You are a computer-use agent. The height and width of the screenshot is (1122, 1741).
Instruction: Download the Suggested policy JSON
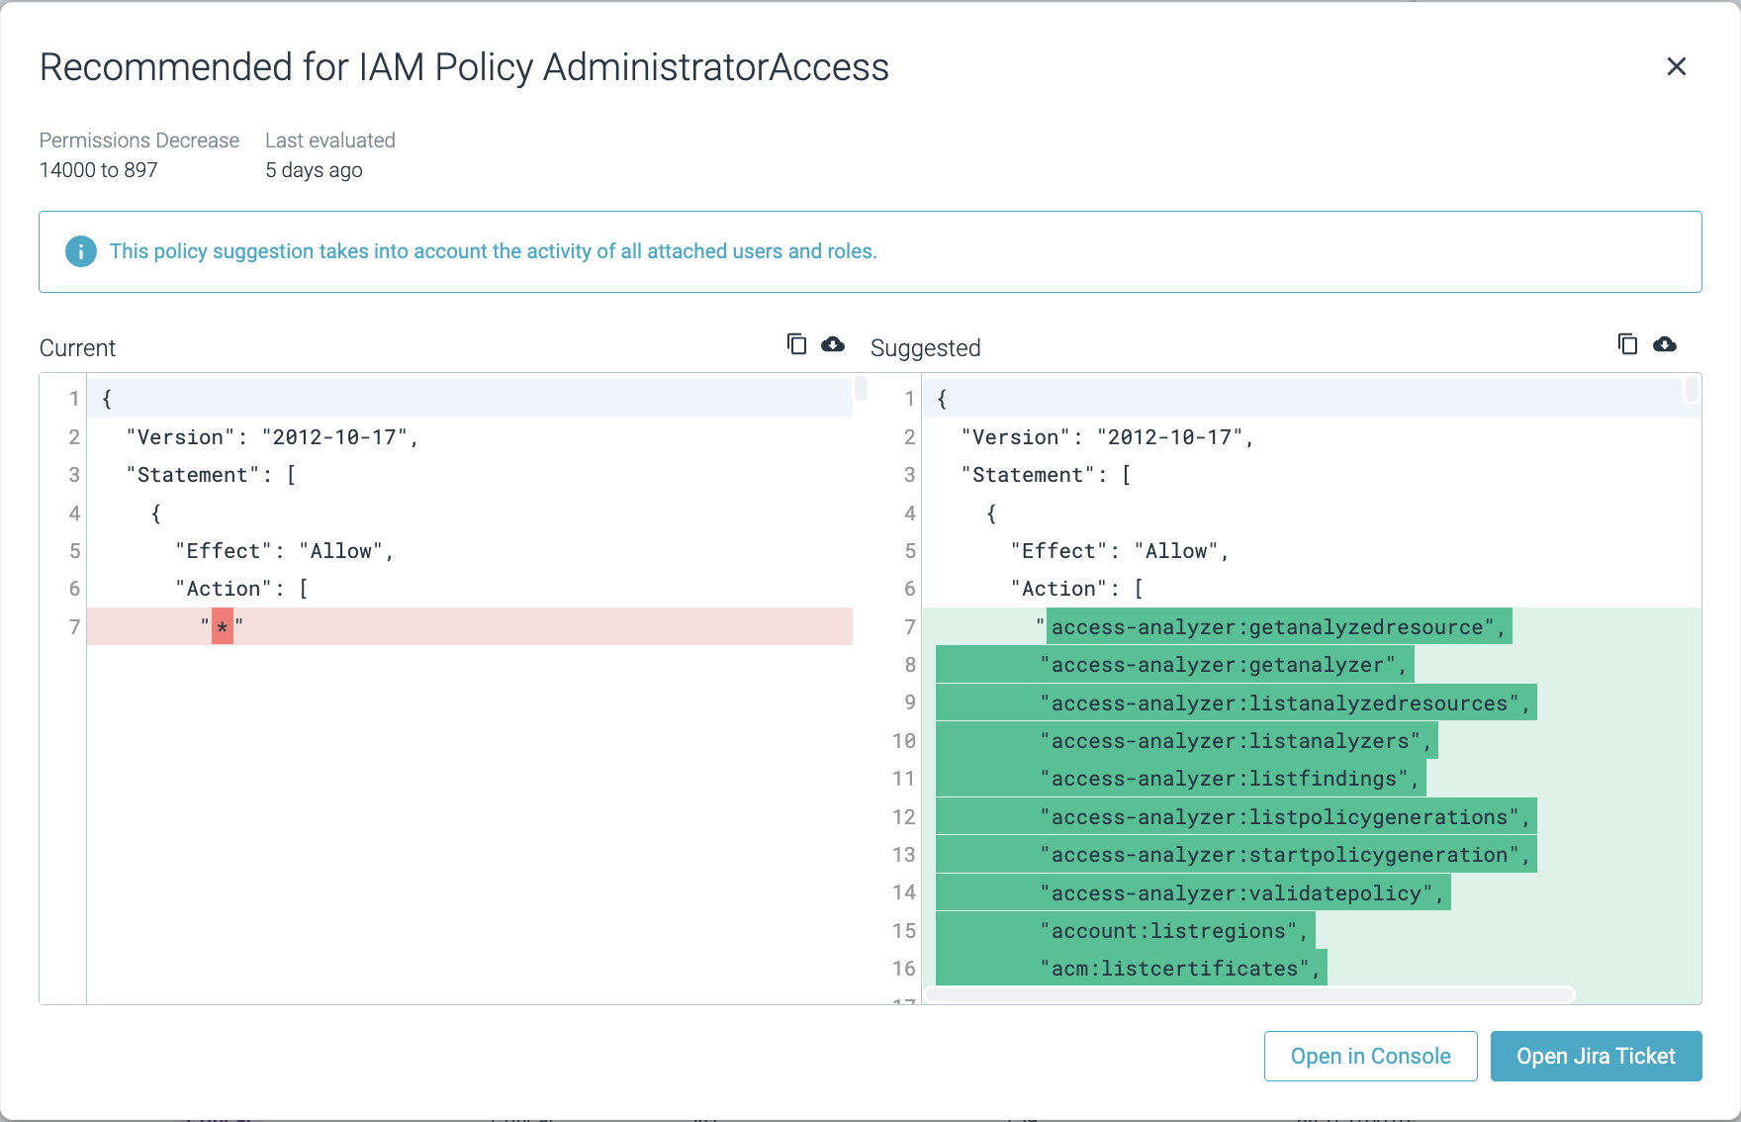[x=1665, y=344]
